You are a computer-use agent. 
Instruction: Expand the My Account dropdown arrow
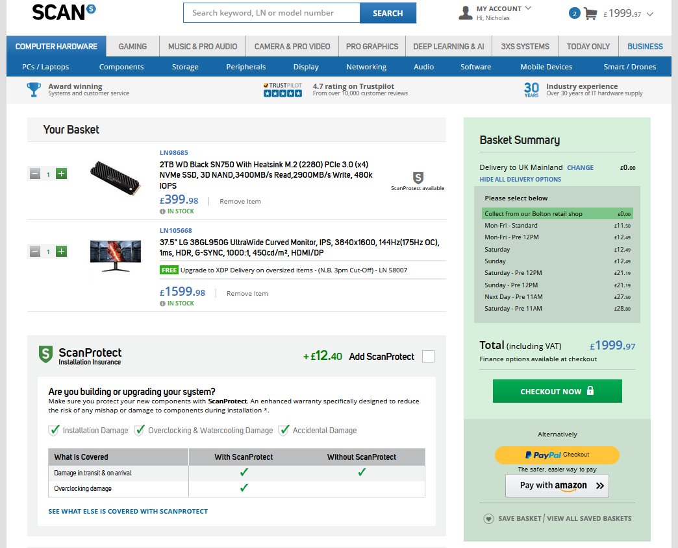tap(528, 8)
